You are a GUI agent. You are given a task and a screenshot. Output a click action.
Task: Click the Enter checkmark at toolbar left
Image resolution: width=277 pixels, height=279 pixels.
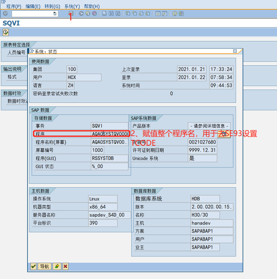[5, 13]
